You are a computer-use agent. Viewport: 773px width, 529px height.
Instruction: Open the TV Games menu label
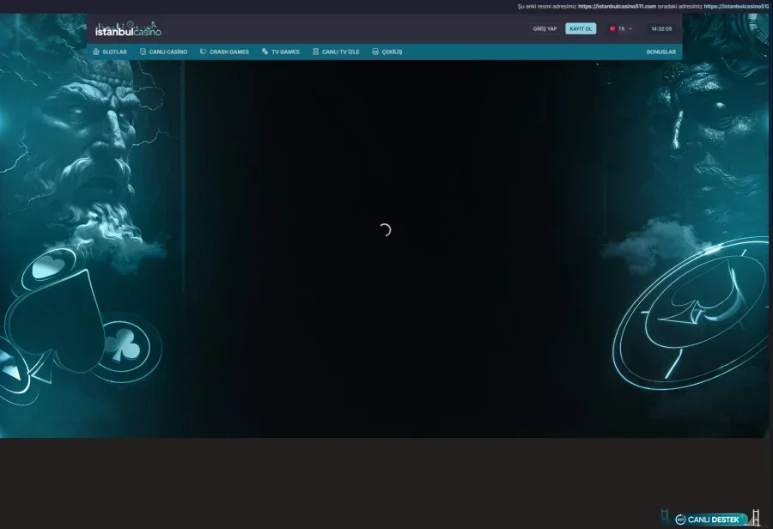click(285, 52)
